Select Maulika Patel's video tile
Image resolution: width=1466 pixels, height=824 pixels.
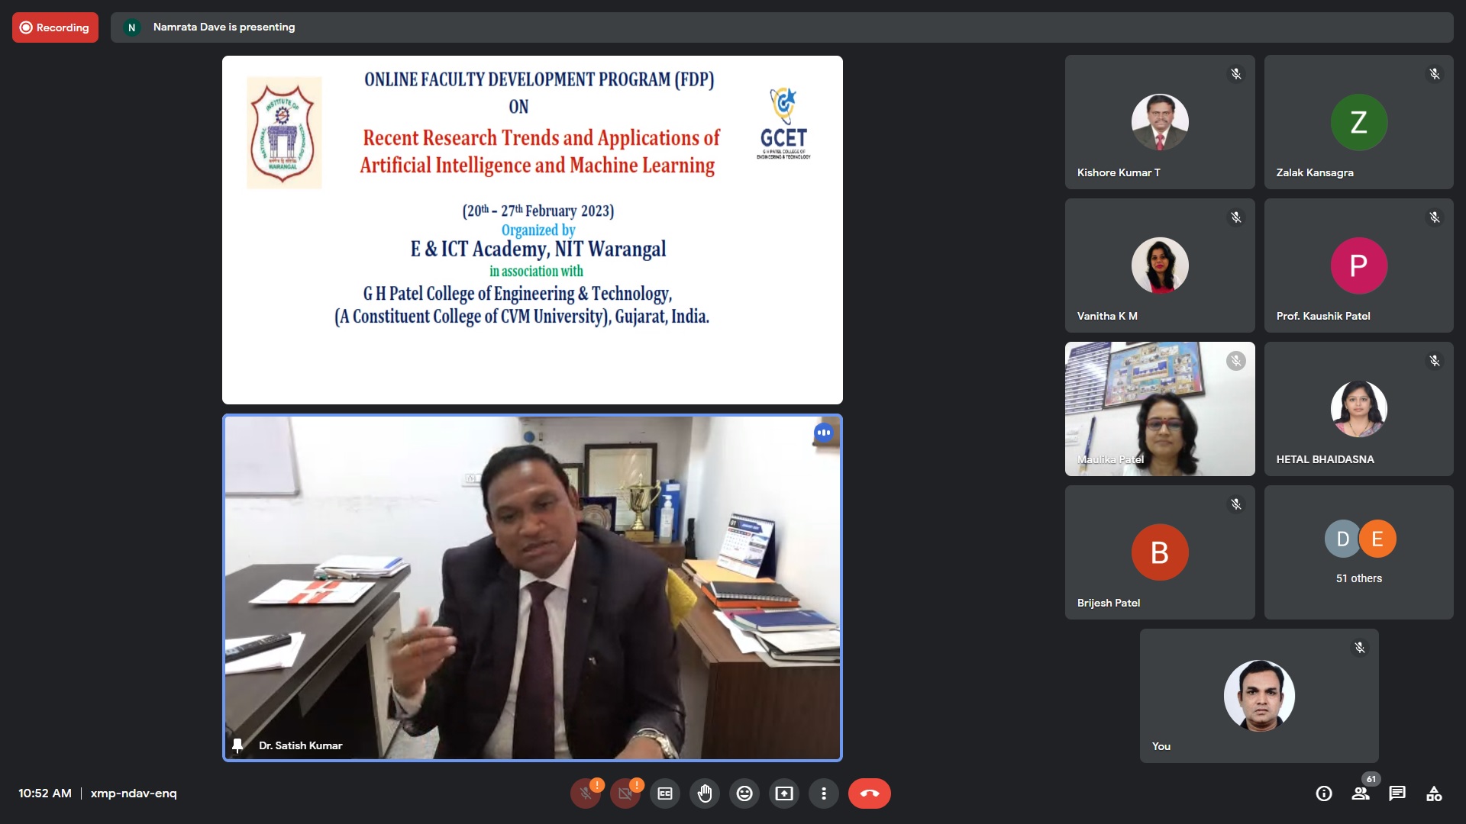click(1160, 409)
